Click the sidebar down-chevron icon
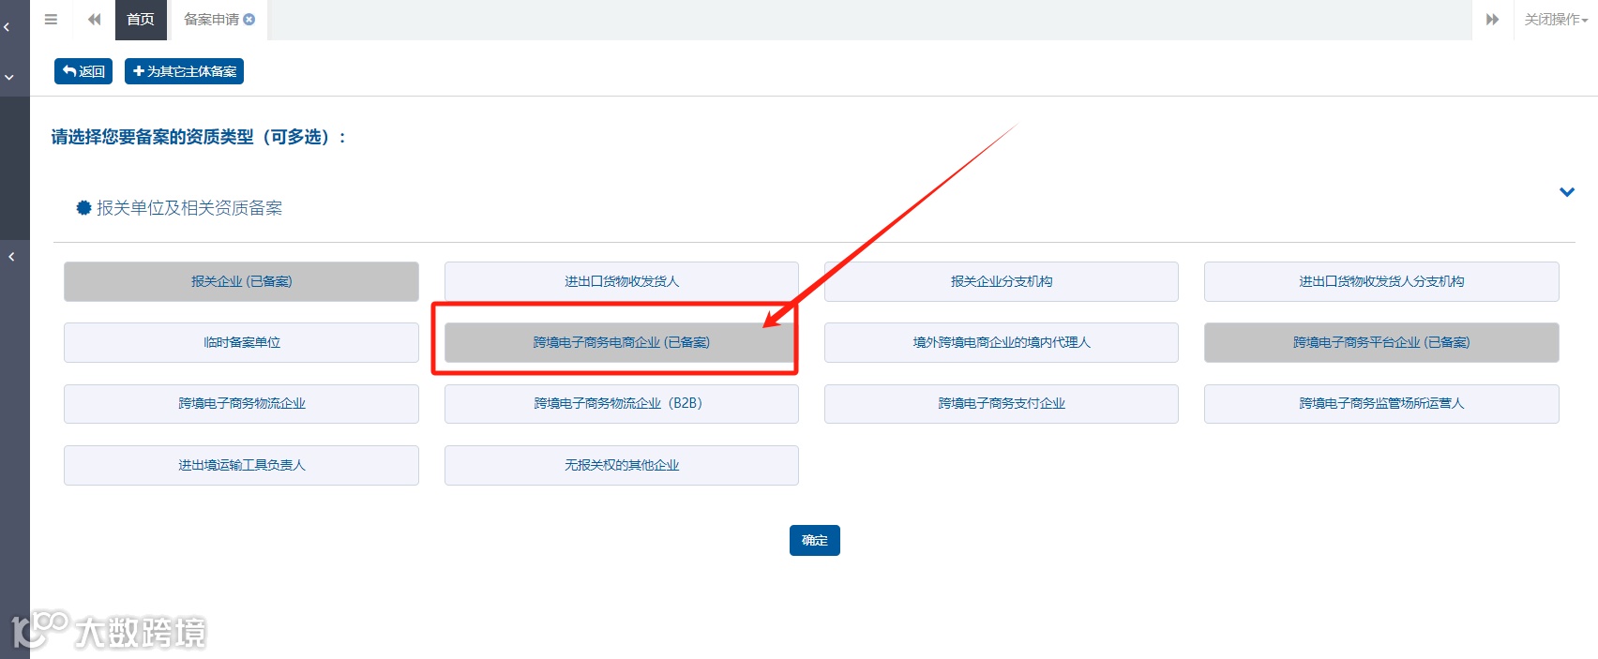The width and height of the screenshot is (1598, 659). (x=9, y=77)
